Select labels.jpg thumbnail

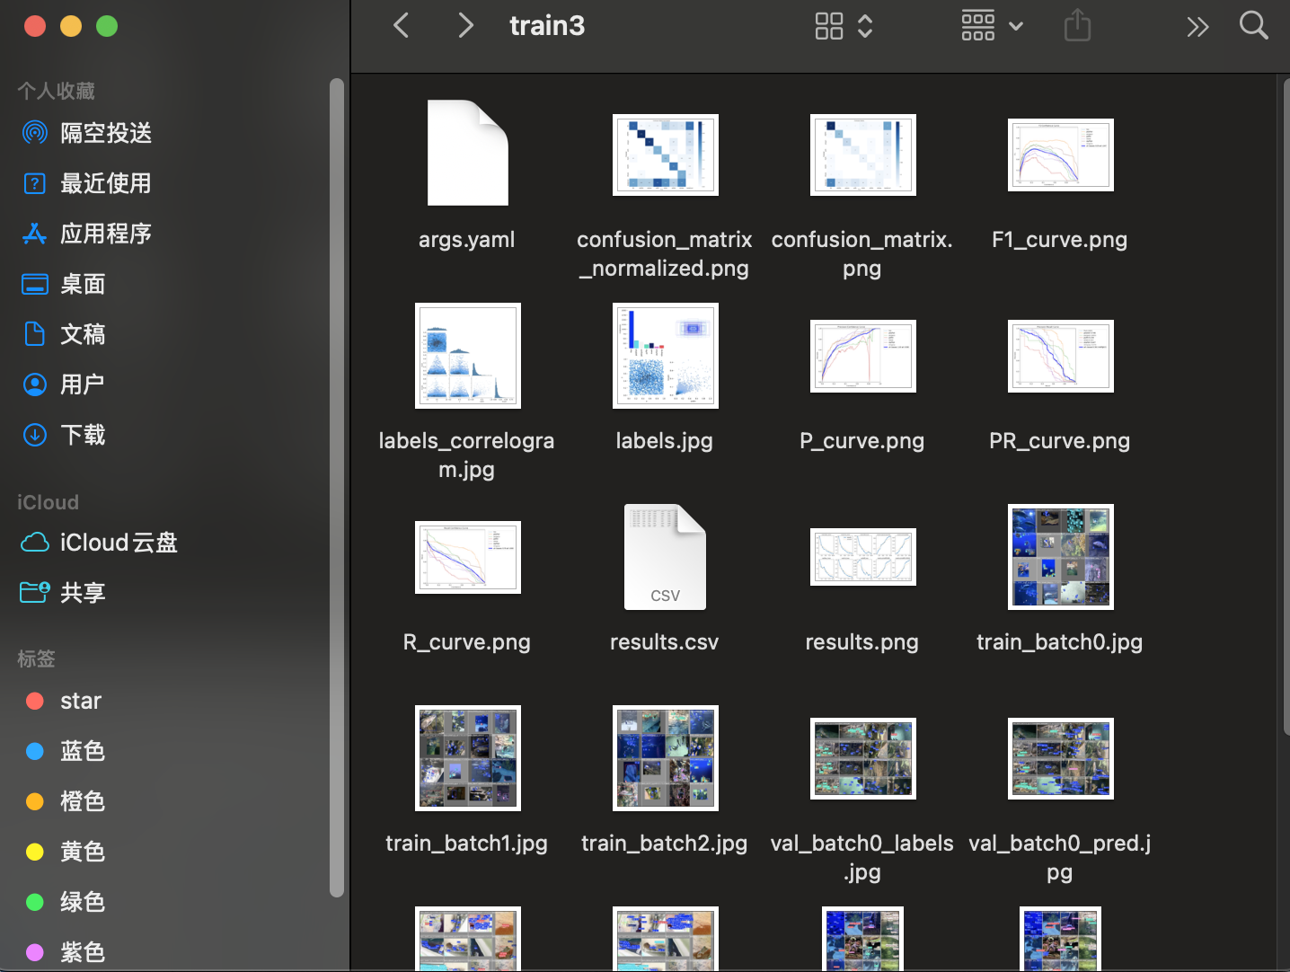[665, 355]
